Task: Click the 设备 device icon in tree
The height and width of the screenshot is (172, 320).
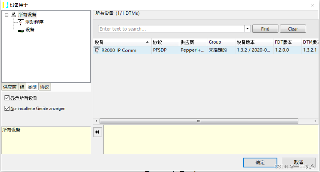Action: pyautogui.click(x=21, y=30)
